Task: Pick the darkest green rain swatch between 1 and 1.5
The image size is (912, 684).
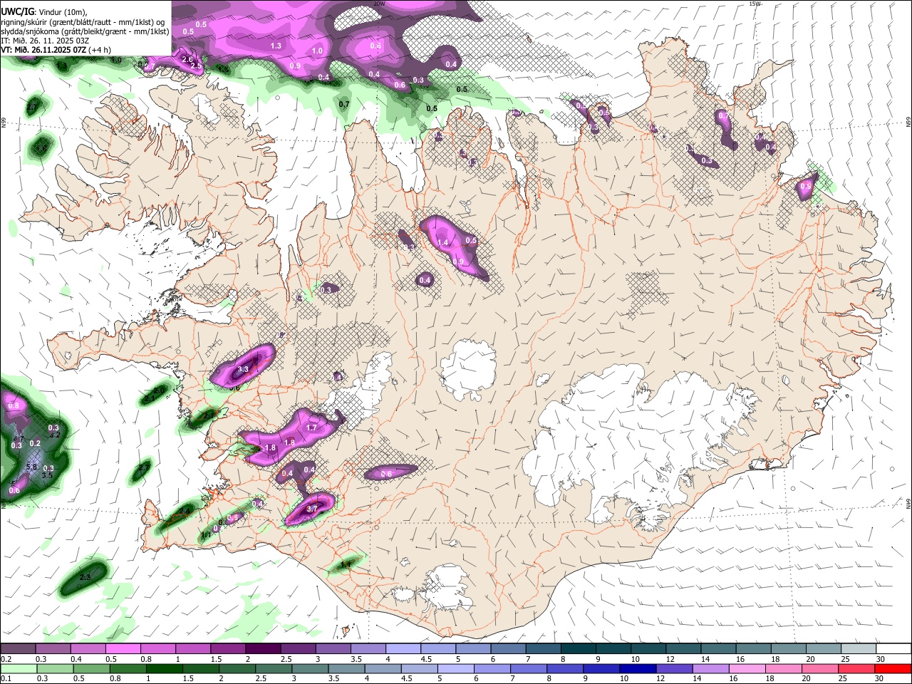Action: tap(164, 668)
